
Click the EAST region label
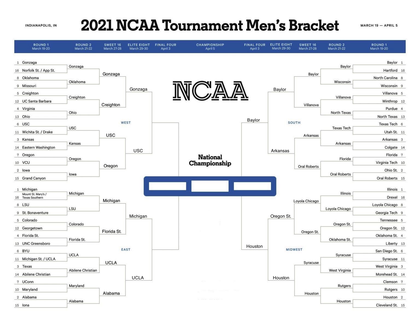point(126,249)
